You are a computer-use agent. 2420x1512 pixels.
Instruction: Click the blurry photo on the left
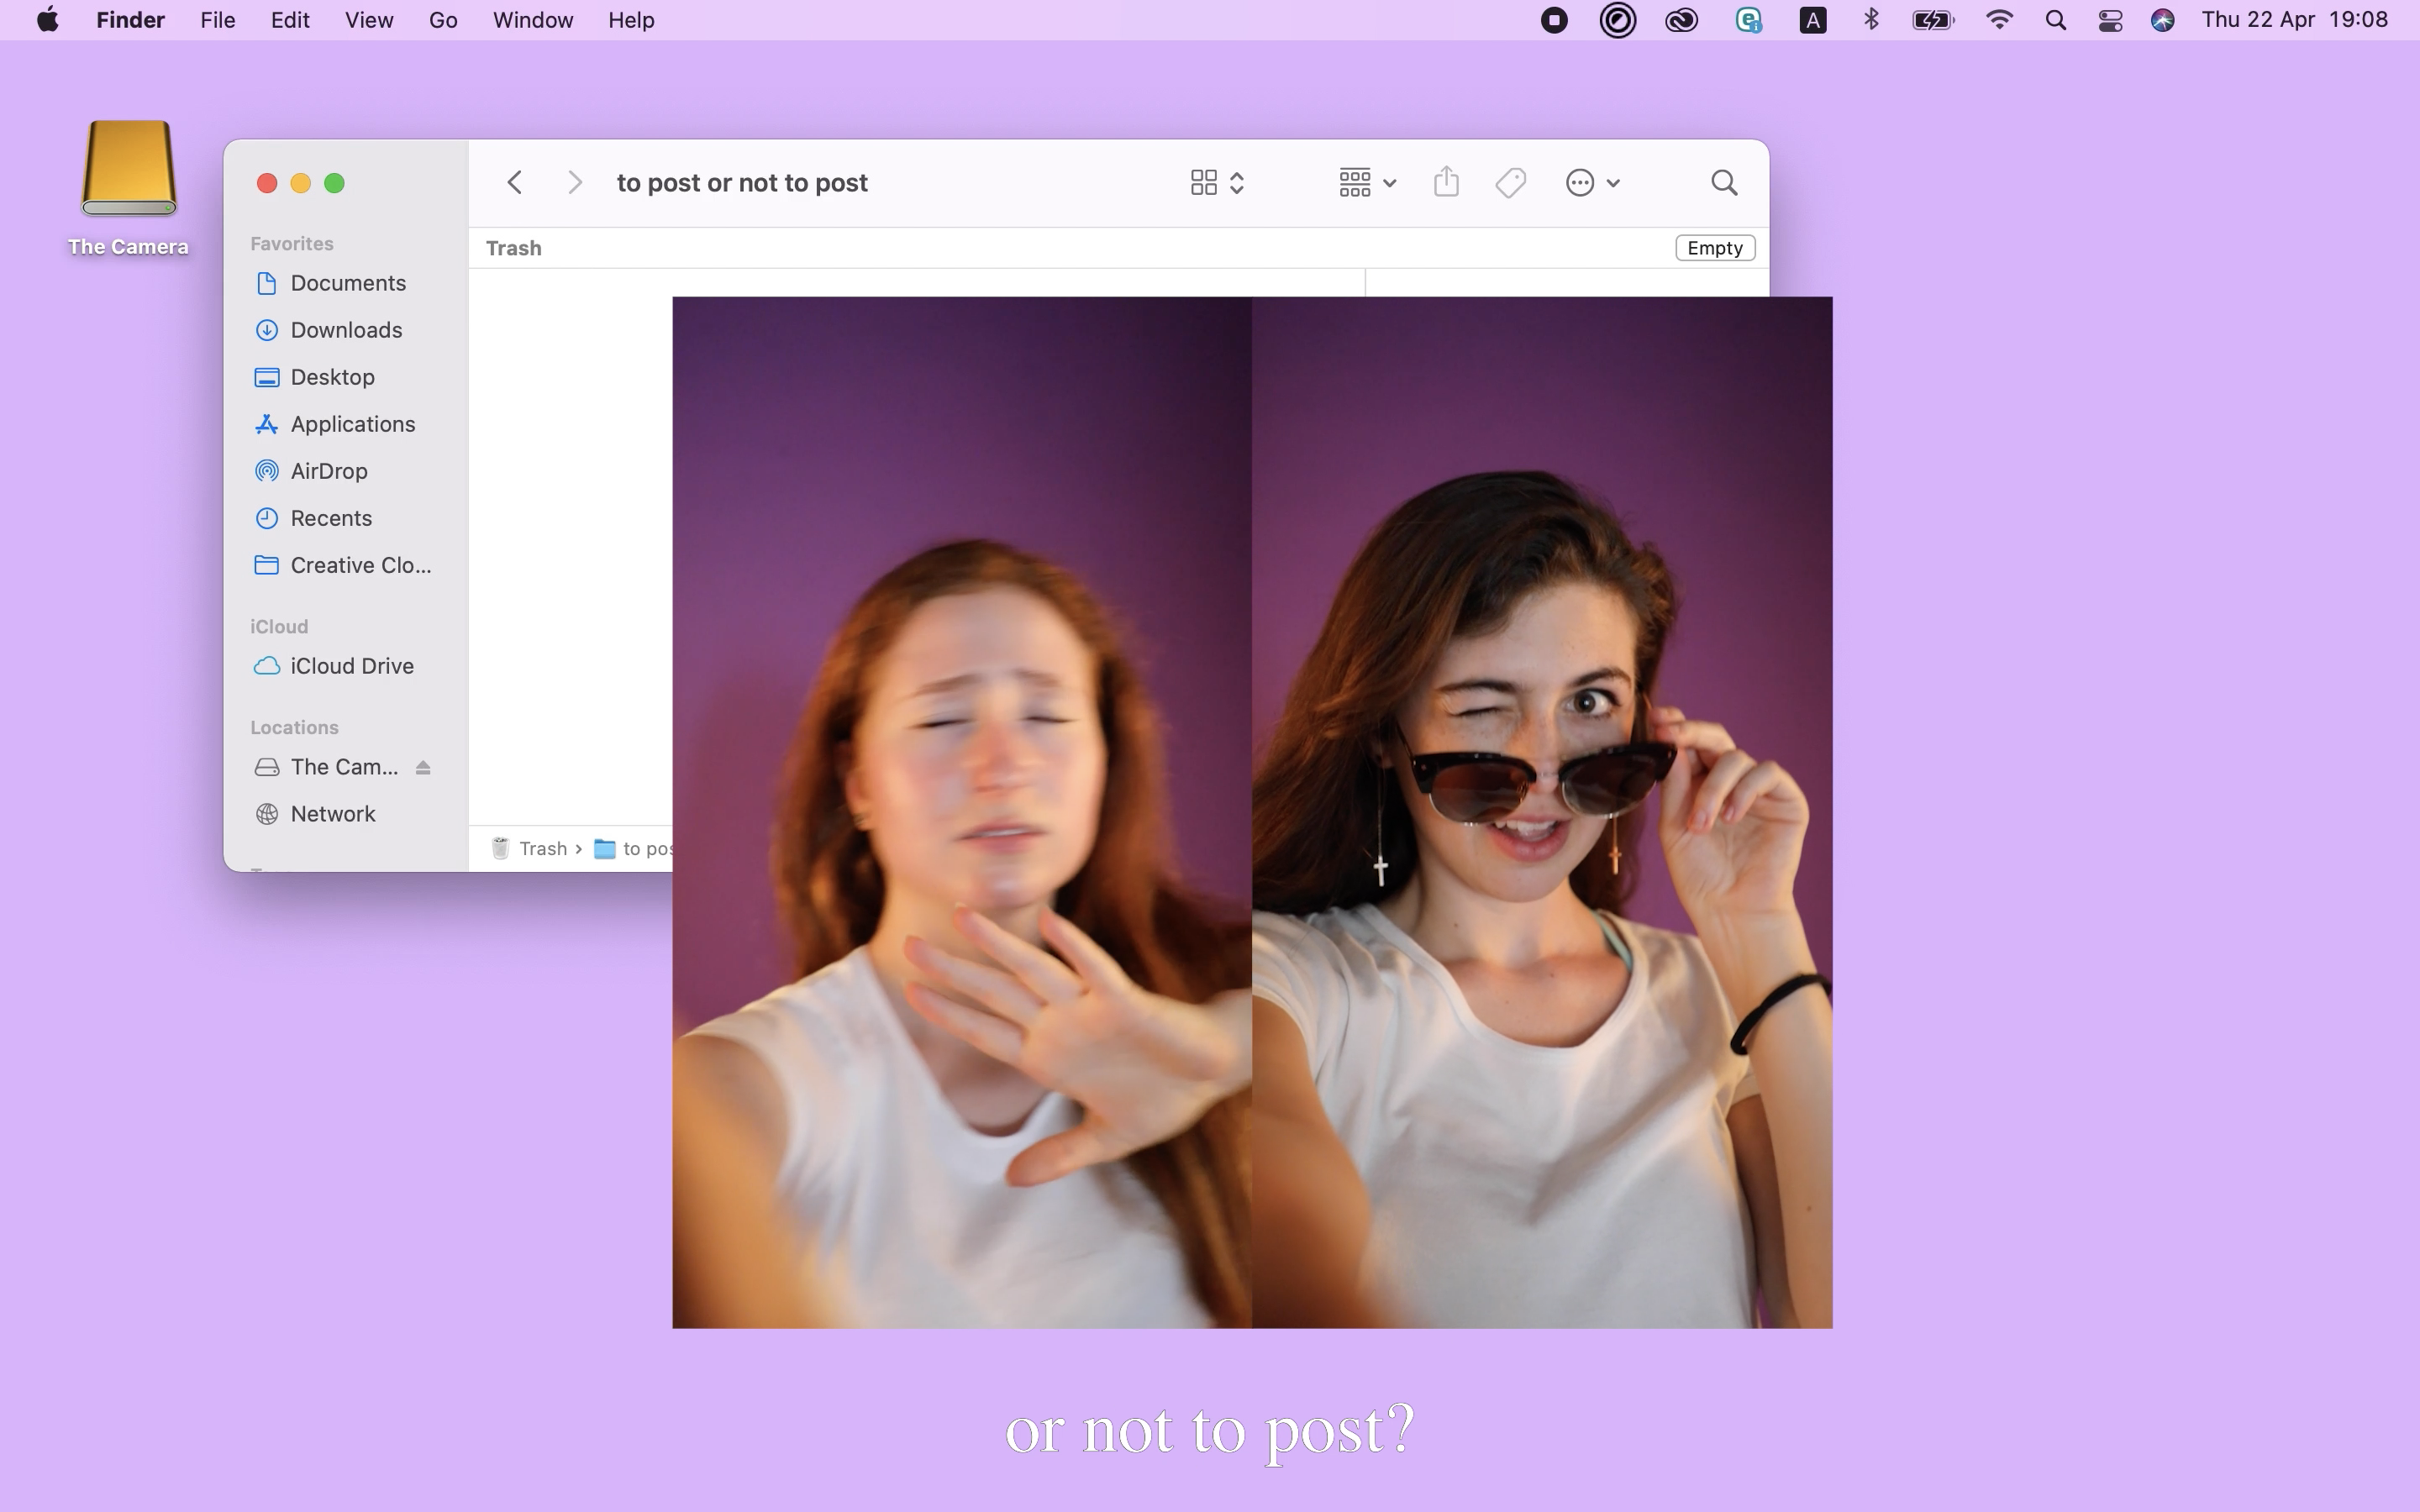tap(962, 812)
